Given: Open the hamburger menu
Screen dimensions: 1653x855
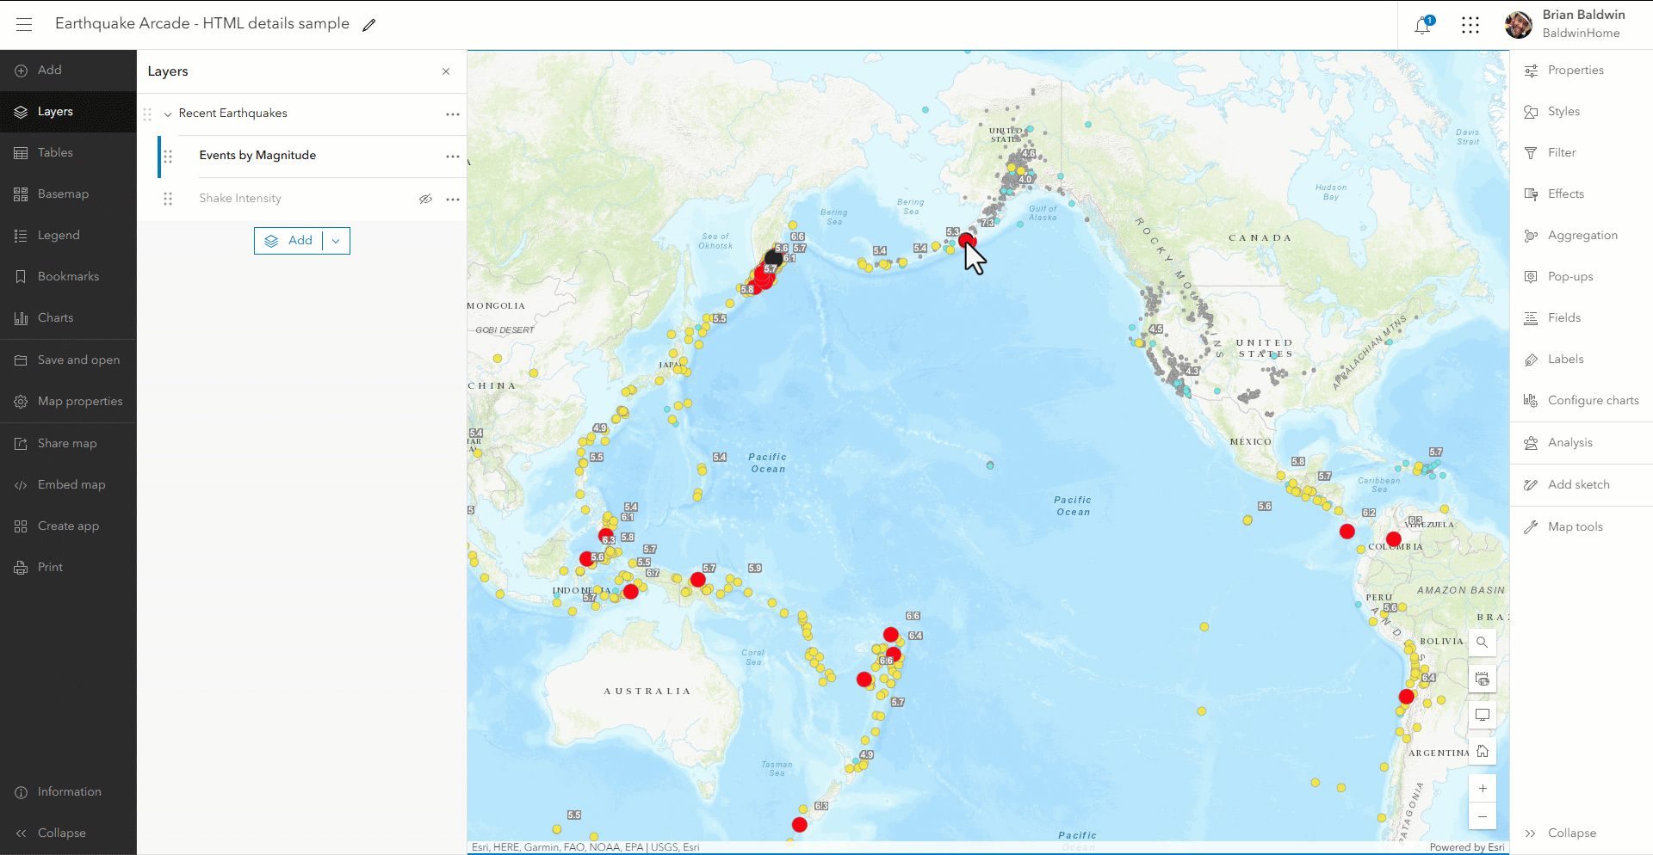Looking at the screenshot, I should pos(23,24).
